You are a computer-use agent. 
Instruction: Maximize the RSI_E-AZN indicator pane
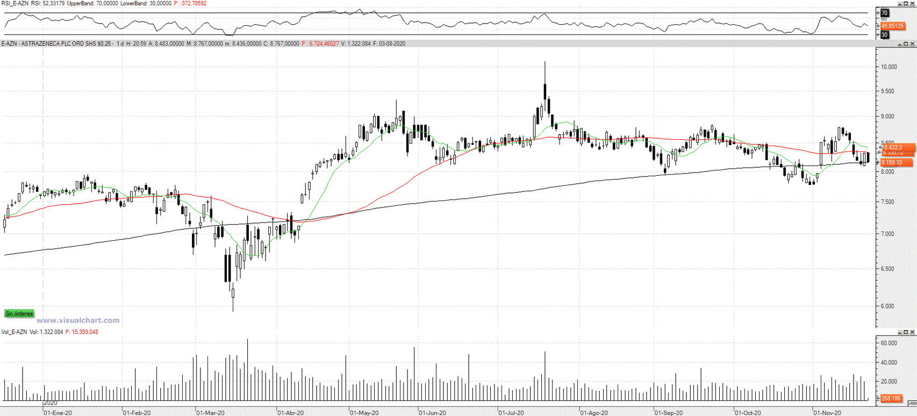906,3
